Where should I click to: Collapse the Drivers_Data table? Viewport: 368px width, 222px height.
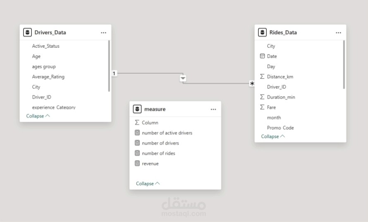(38, 116)
